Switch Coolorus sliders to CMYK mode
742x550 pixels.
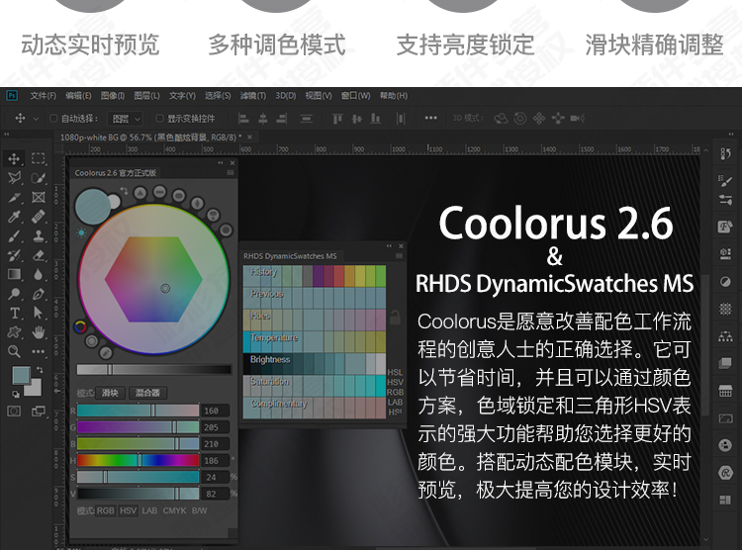174,510
